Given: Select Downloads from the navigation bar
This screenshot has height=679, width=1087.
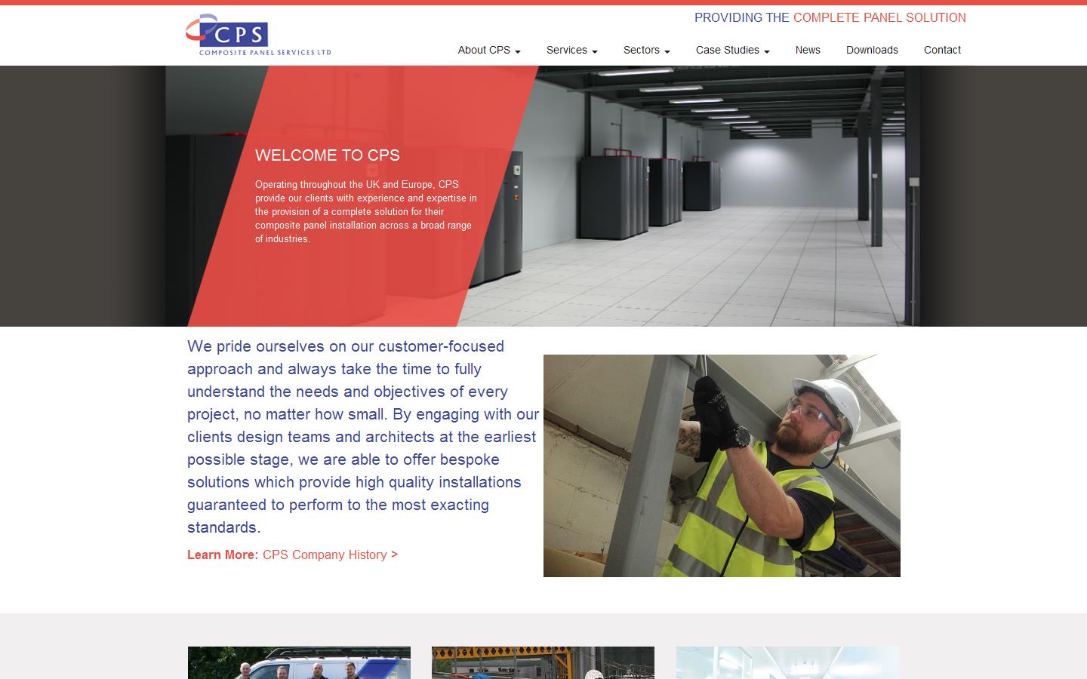Looking at the screenshot, I should coord(872,50).
